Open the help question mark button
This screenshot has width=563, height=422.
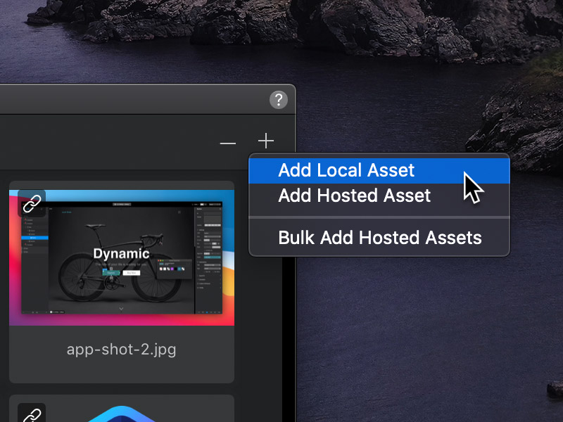tap(279, 100)
